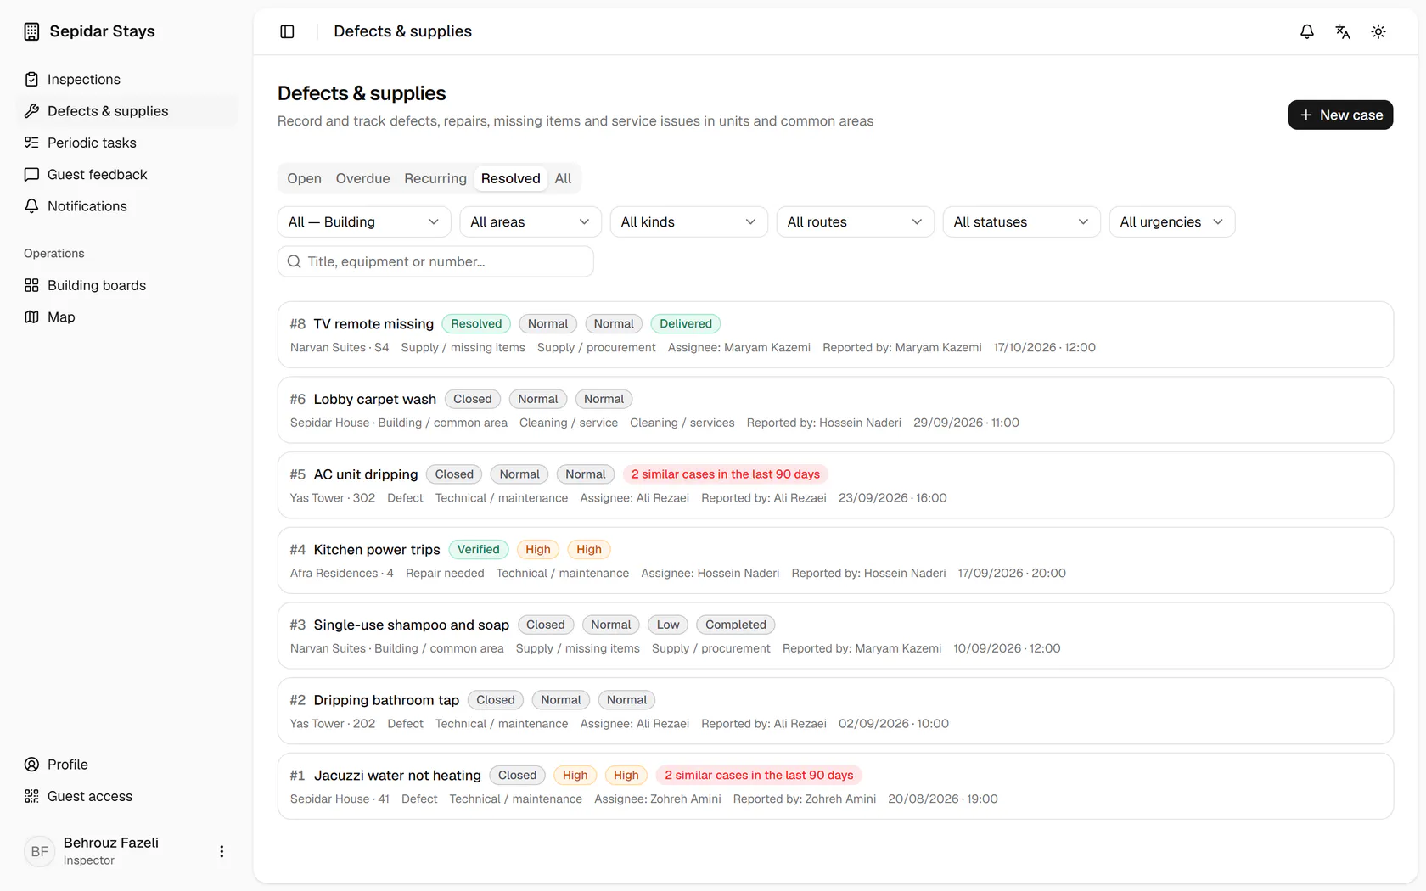Image resolution: width=1426 pixels, height=891 pixels.
Task: Go to Profile page
Action: pos(127,765)
